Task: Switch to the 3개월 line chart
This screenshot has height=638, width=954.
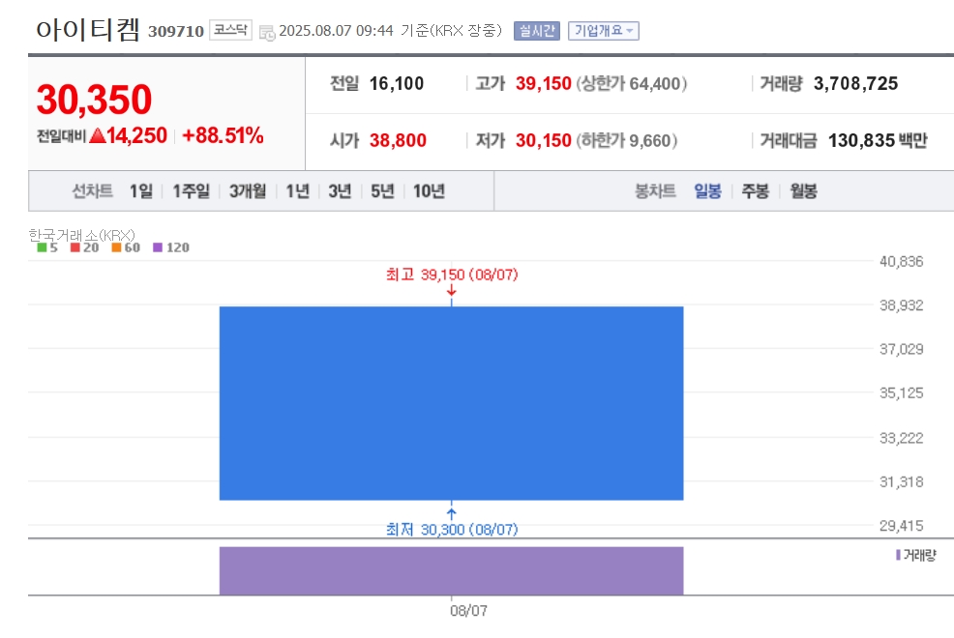Action: (248, 191)
